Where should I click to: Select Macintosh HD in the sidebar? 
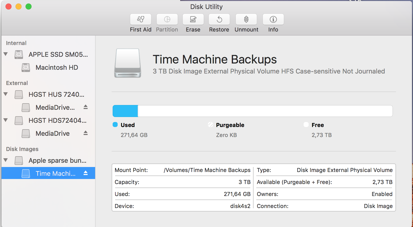pos(57,67)
